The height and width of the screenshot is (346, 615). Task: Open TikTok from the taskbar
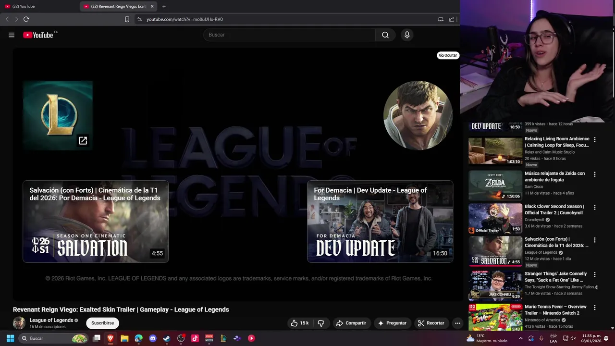(195, 338)
